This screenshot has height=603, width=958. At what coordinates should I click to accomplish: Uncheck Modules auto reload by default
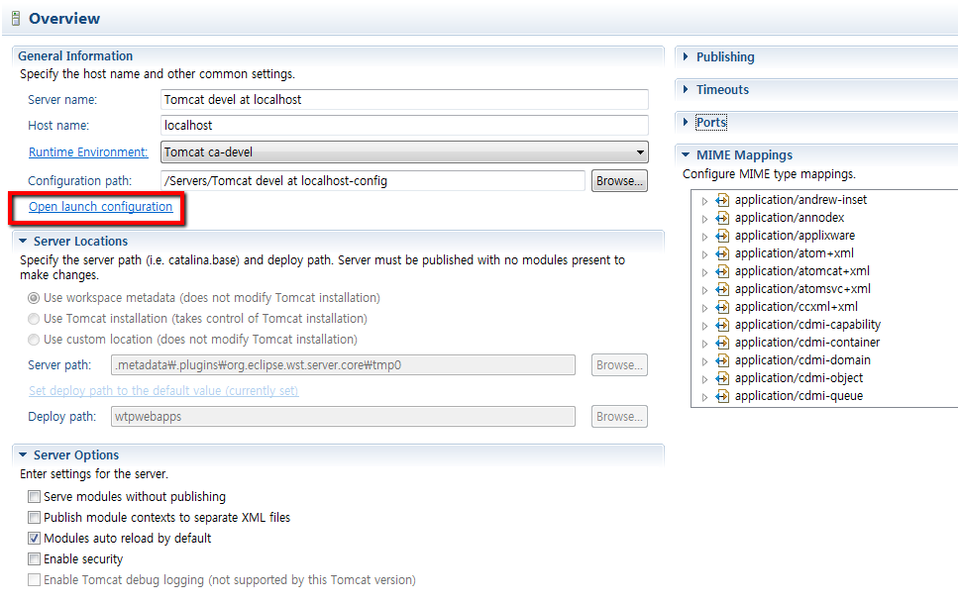tap(35, 539)
